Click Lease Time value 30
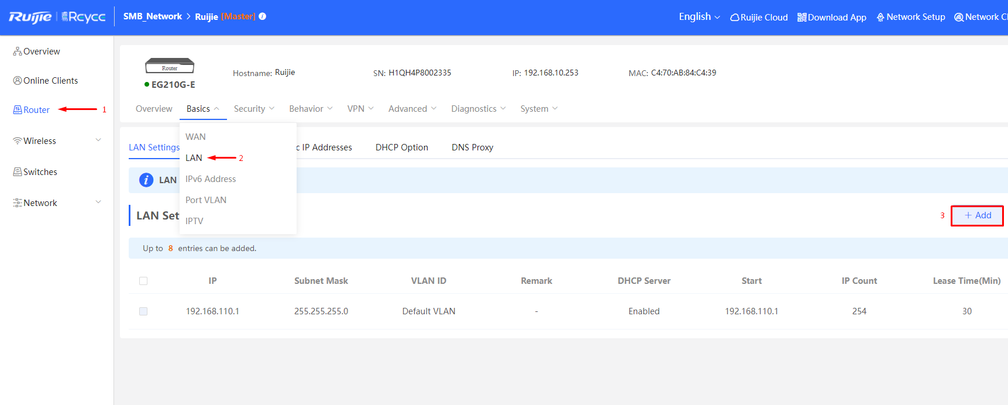 (967, 311)
